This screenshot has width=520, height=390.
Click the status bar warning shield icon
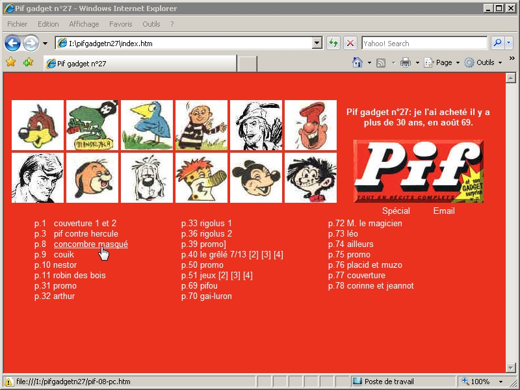(8, 382)
